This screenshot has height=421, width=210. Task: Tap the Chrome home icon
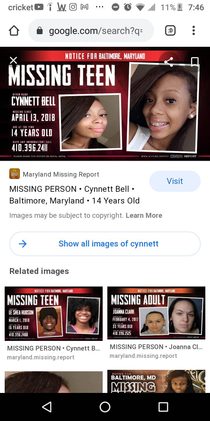tap(14, 30)
